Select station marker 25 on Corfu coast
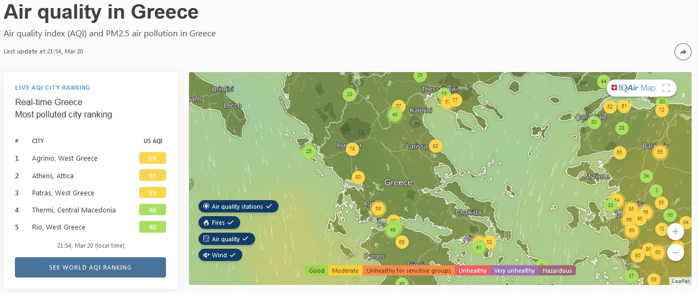Viewport: 698px width, 293px height. point(309,152)
